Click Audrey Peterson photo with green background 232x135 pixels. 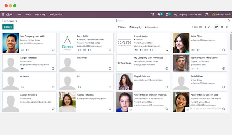pos(67,102)
